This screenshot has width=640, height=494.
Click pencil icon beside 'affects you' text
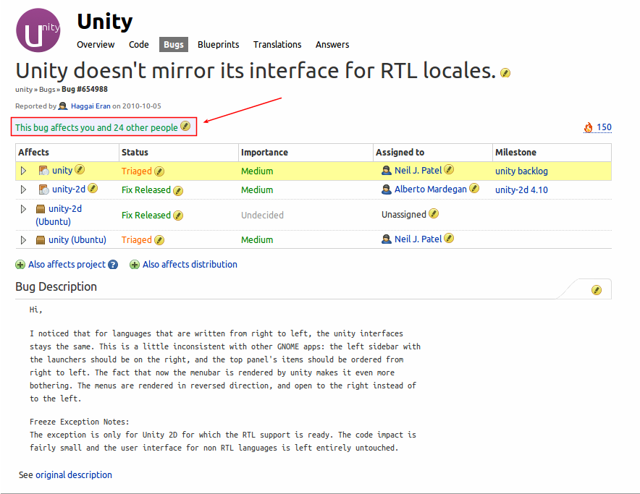185,127
